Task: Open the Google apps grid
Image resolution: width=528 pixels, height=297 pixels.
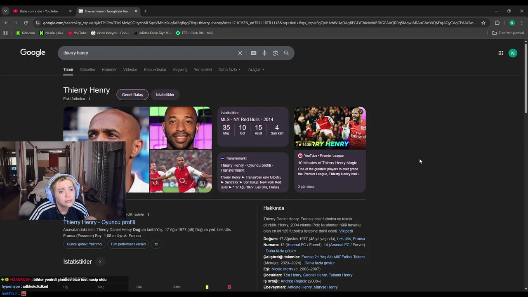Action: [500, 53]
